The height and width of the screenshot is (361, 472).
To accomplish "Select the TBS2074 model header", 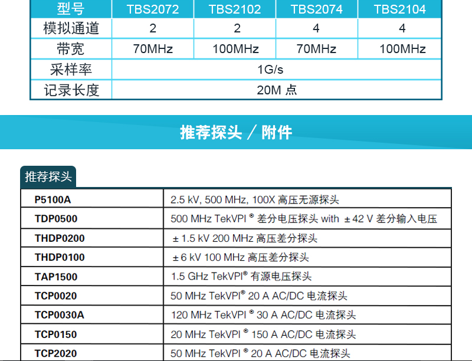I will pyautogui.click(x=317, y=9).
